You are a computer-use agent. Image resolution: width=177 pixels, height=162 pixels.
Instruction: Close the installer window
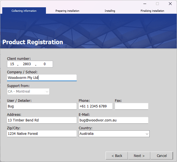[170, 4]
